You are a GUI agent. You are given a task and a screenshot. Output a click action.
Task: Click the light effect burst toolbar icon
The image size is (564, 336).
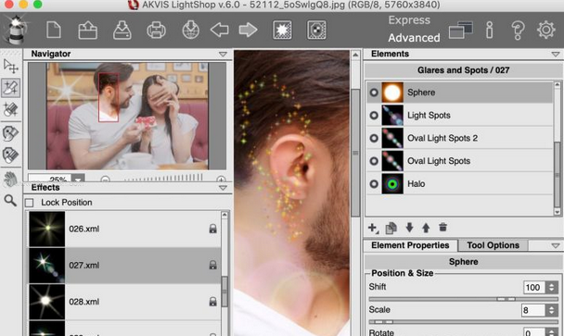point(282,30)
